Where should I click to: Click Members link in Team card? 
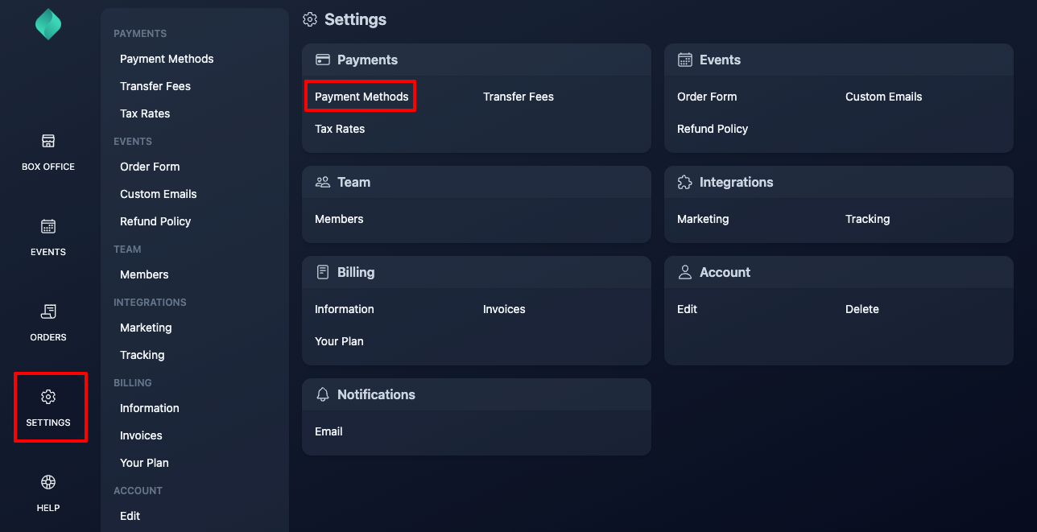pos(339,219)
